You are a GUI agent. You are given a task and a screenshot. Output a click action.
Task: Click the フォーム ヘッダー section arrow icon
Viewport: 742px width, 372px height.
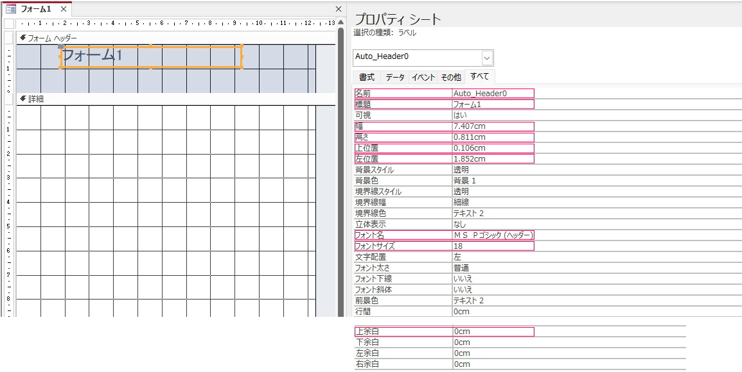coord(22,38)
